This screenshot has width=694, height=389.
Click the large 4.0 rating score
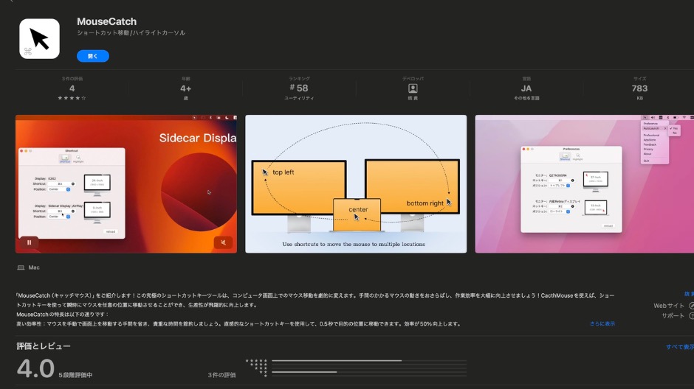coord(35,368)
